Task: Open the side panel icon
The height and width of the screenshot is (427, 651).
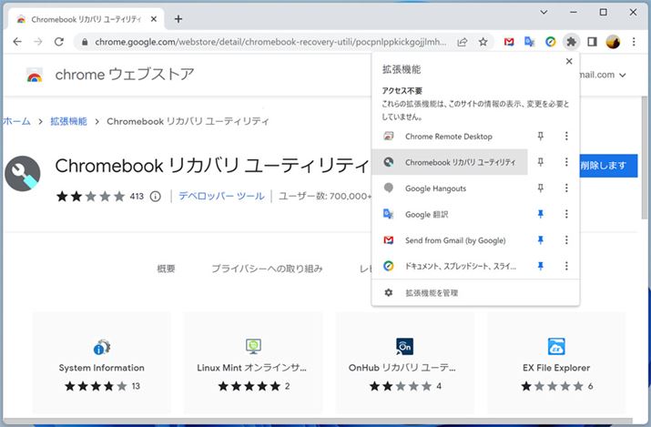Action: [592, 42]
